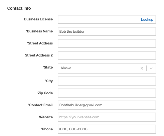Click the Contact Info section heading

(x=19, y=8)
